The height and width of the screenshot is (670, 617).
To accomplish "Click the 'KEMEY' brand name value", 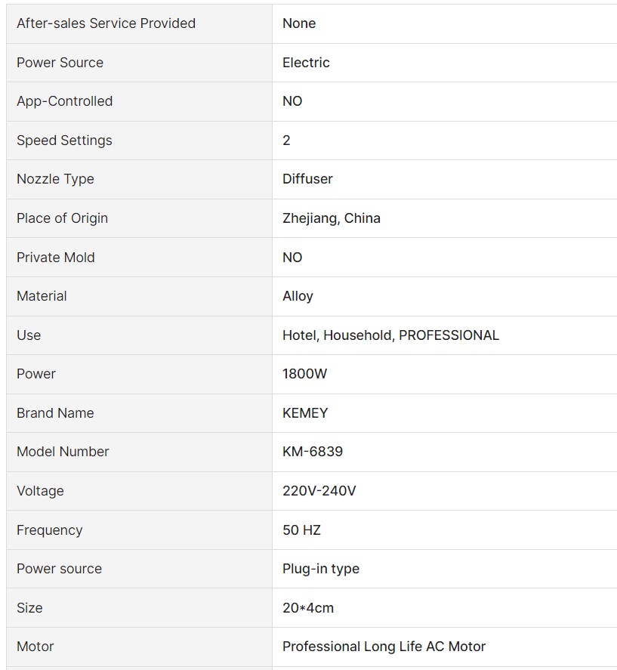I will [305, 413].
